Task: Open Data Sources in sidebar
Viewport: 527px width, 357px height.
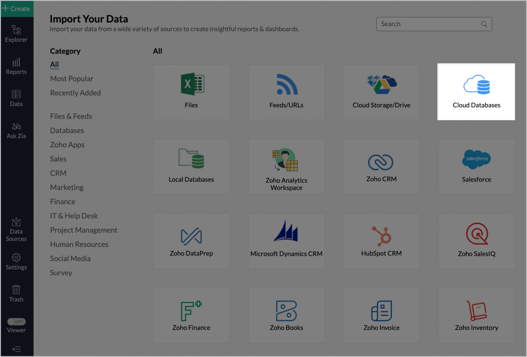Action: [16, 229]
